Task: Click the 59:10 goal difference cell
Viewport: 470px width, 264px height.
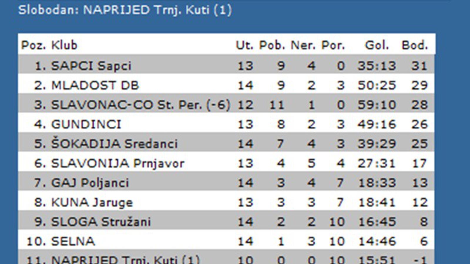Action: 377,105
